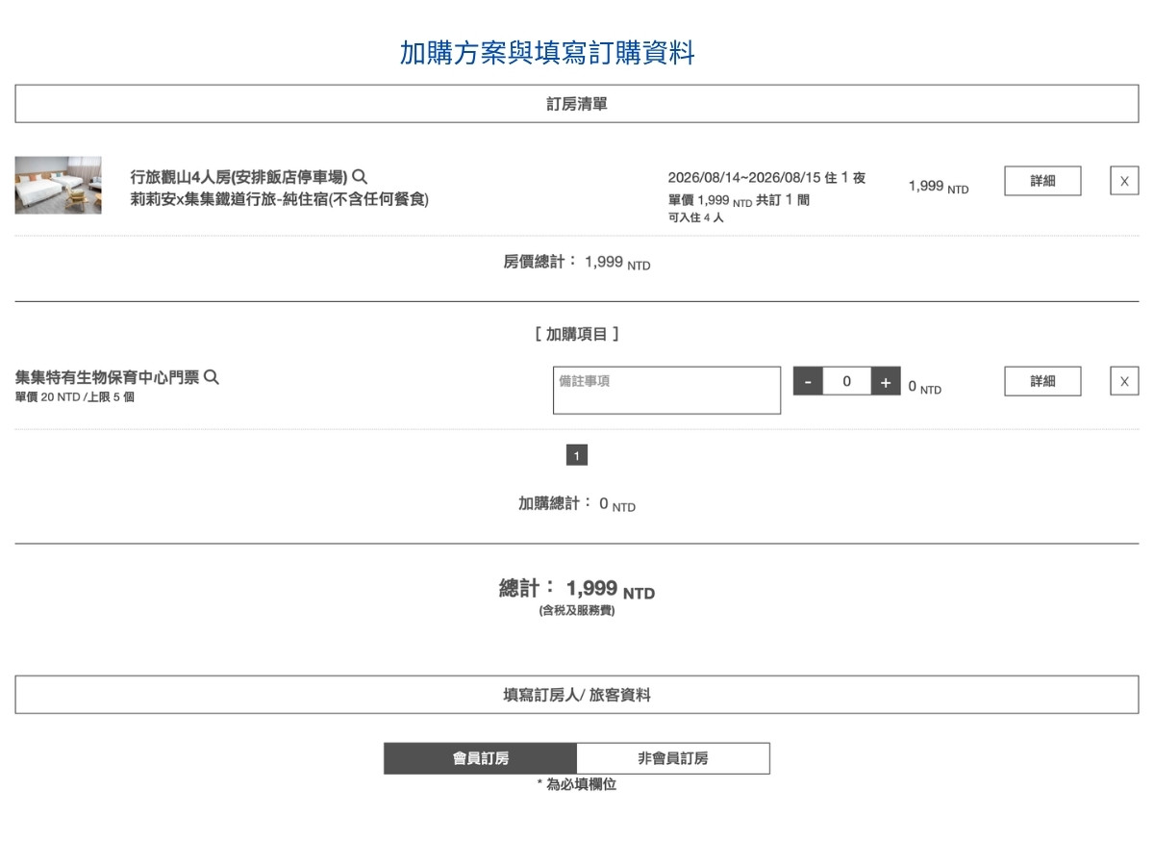Image resolution: width=1154 pixels, height=866 pixels.
Task: Click the 加購項目 section label
Action: click(x=576, y=333)
